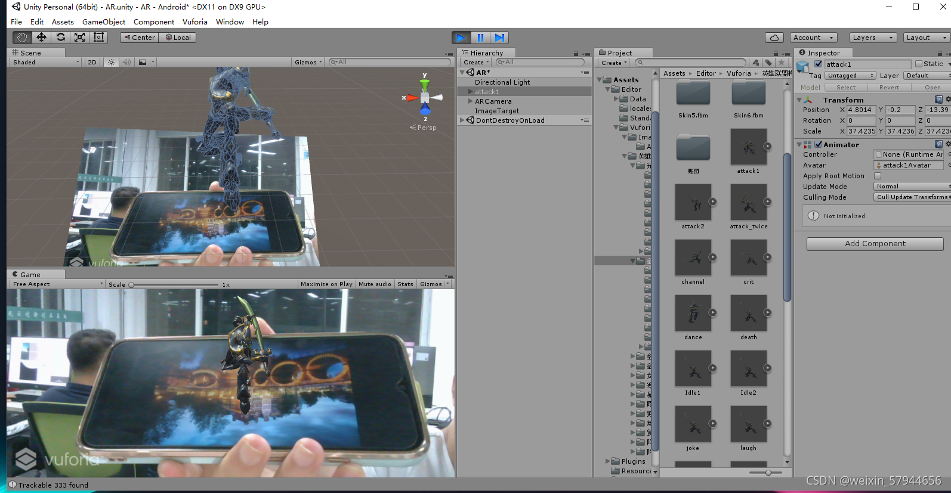Click the Step frame button
The height and width of the screenshot is (493, 951).
point(499,38)
